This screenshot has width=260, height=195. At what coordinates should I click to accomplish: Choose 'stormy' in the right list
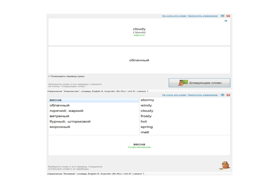[x=185, y=100]
